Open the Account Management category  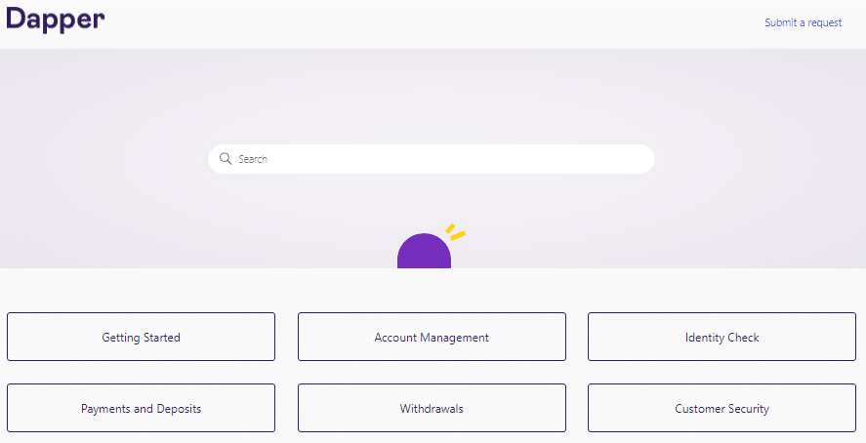pyautogui.click(x=432, y=338)
